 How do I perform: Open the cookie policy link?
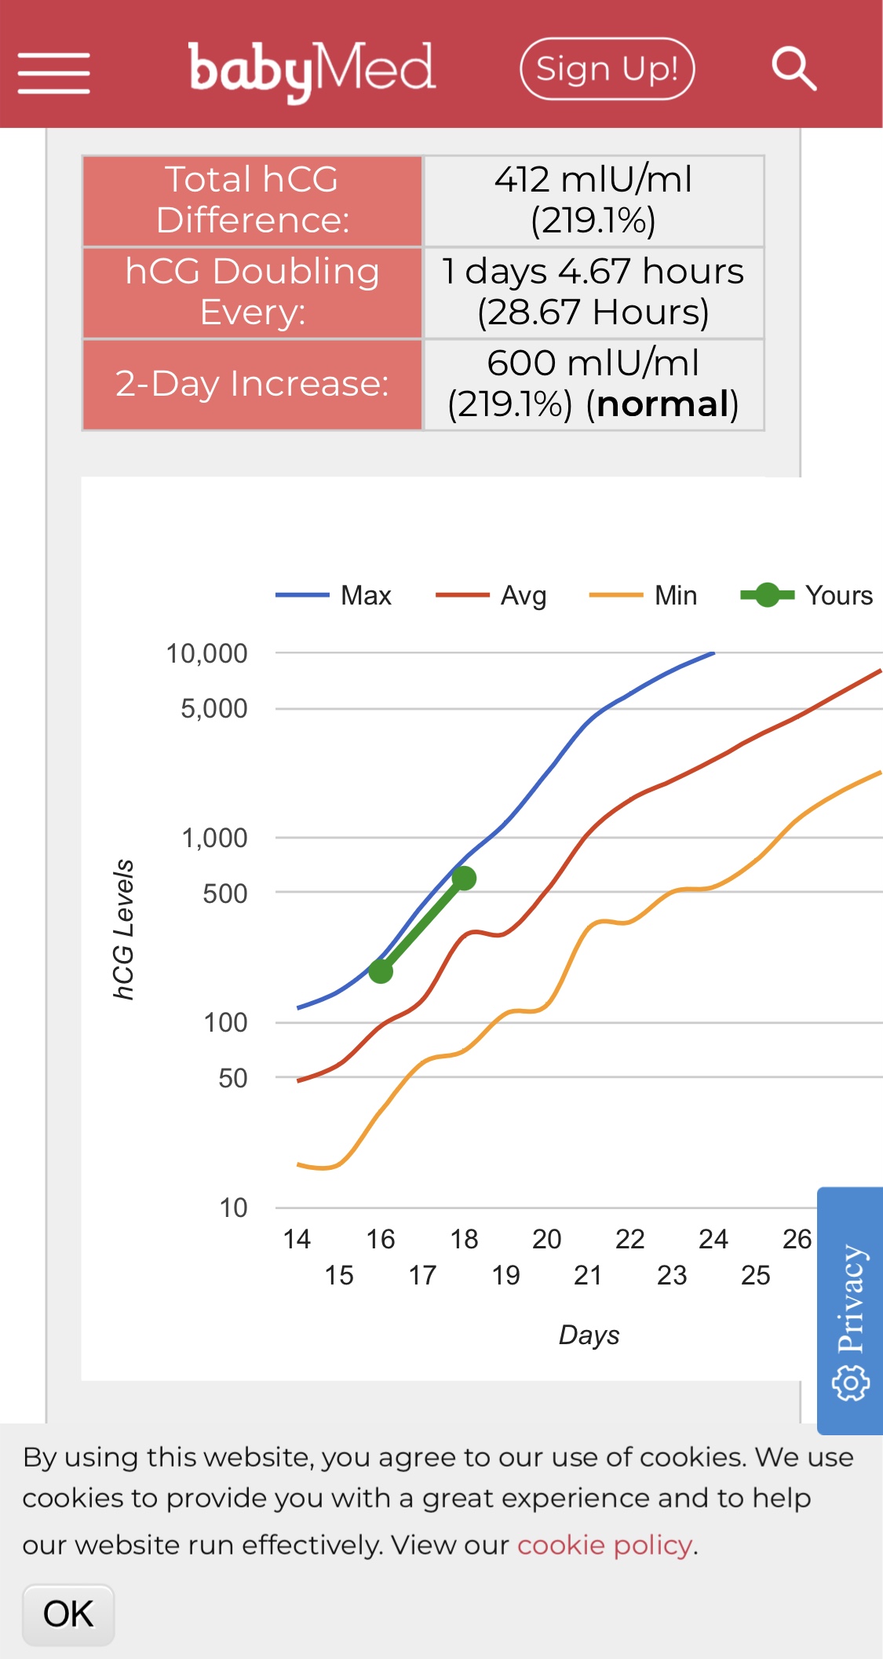tap(604, 1545)
